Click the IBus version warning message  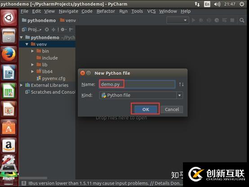click(x=106, y=183)
